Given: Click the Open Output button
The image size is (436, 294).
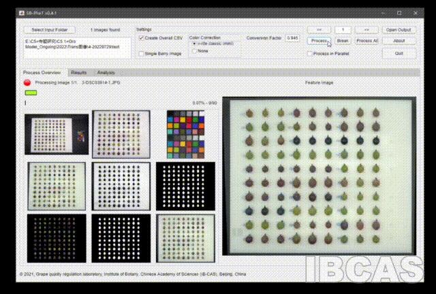Looking at the screenshot, I should coord(399,30).
